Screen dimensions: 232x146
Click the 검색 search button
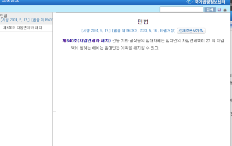(210, 10)
